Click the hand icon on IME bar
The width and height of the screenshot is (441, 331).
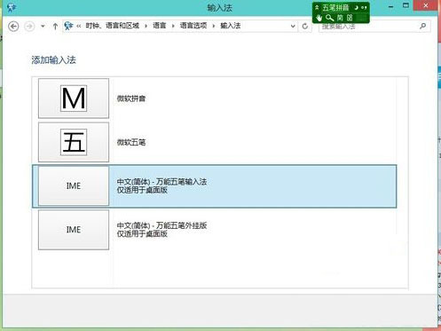[319, 18]
